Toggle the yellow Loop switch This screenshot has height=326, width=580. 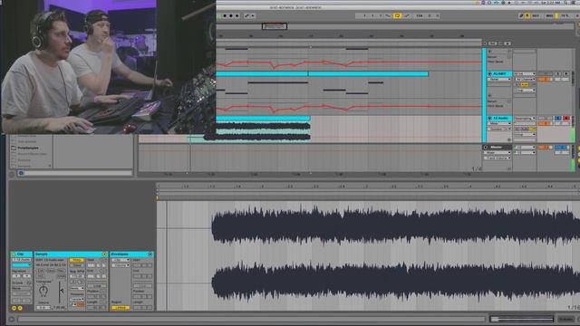pyautogui.click(x=397, y=16)
